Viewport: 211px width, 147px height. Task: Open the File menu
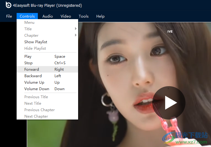[9, 16]
